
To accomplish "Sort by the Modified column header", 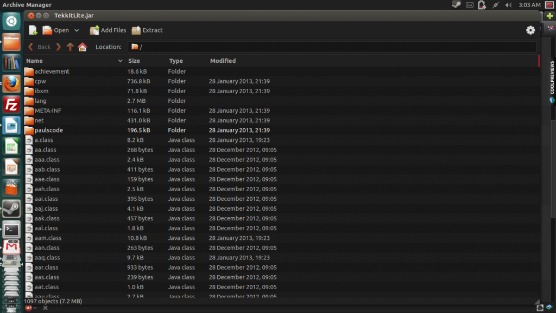I will [x=223, y=61].
